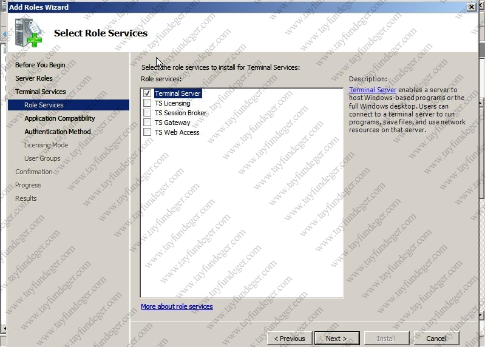Click the server with plus wizard icon

click(28, 33)
